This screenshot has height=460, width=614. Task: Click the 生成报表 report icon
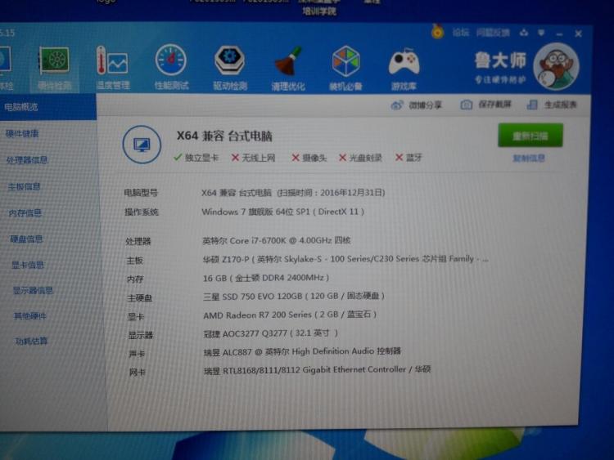pyautogui.click(x=532, y=105)
